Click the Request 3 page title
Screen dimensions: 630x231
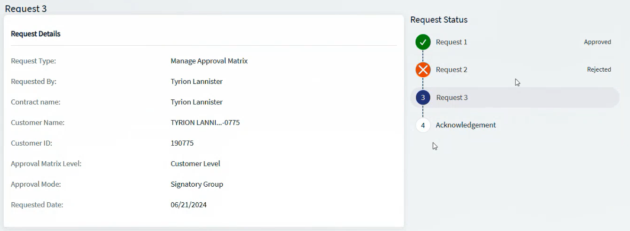click(26, 8)
